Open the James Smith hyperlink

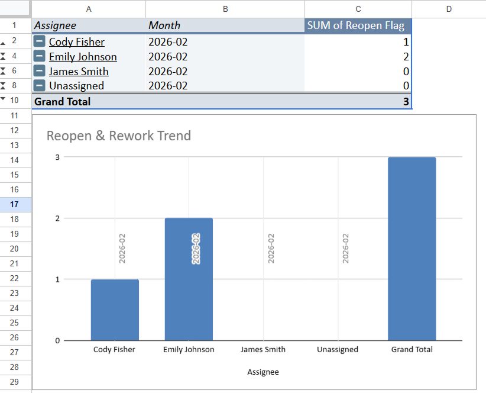pyautogui.click(x=79, y=71)
